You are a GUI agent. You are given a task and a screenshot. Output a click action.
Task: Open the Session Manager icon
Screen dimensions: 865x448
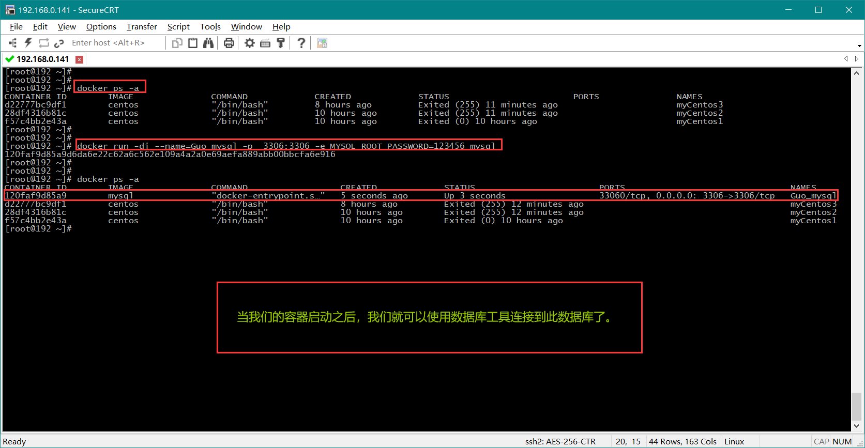pyautogui.click(x=13, y=43)
